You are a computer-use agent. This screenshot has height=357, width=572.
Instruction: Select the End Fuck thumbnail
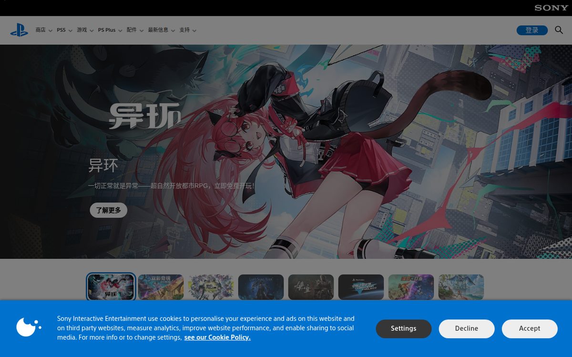[211, 287]
